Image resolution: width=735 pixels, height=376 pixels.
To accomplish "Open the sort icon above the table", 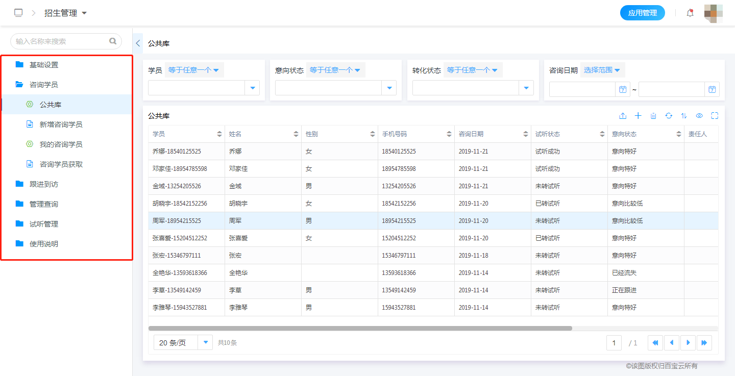I will click(684, 116).
